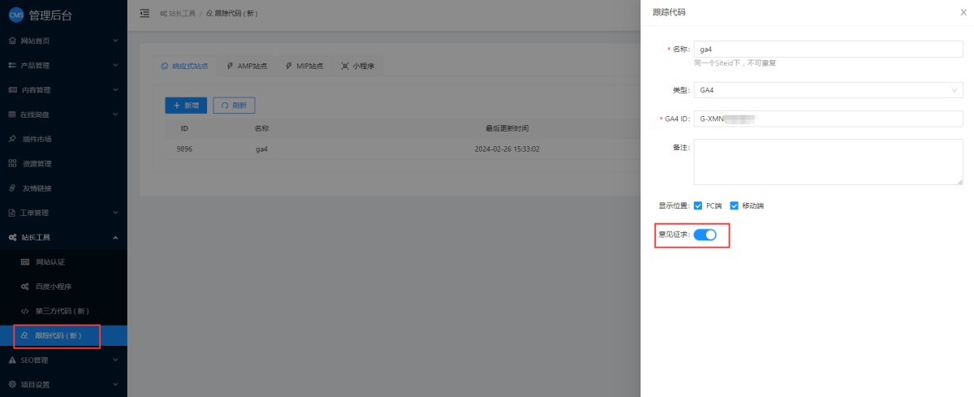Viewport: 974px width, 397px height.
Task: Click the 产品管理 sidebar icon
Action: pyautogui.click(x=12, y=65)
